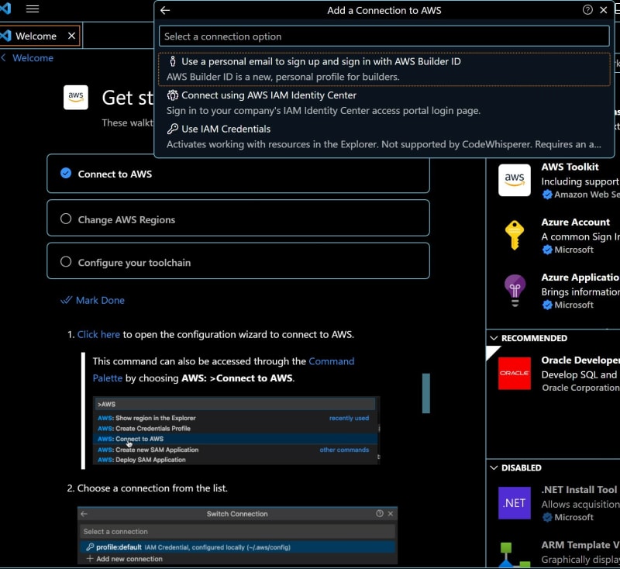Switch to the Welcome tab
Viewport: 620px width, 569px height.
point(36,36)
